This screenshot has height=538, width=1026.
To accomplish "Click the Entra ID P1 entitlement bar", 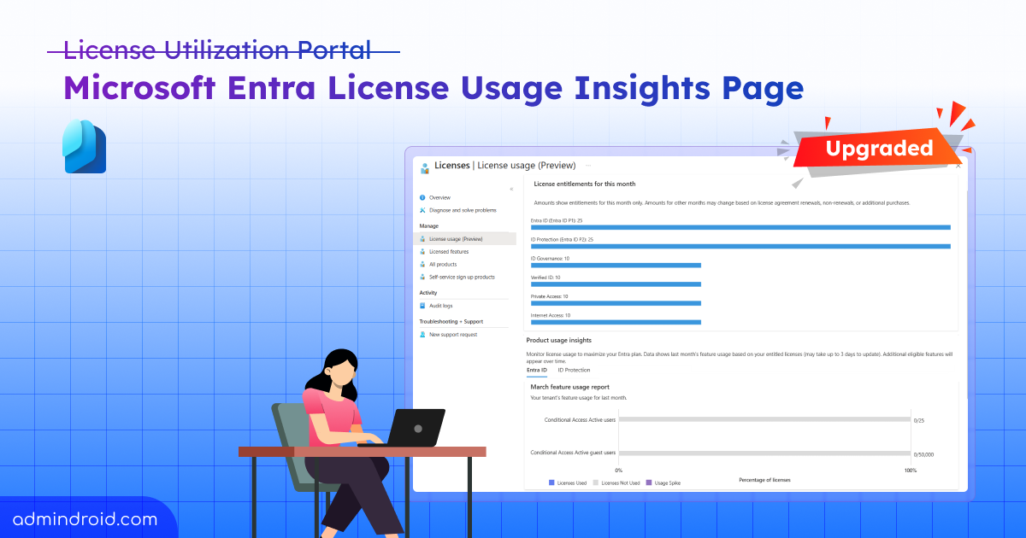I will pos(740,227).
